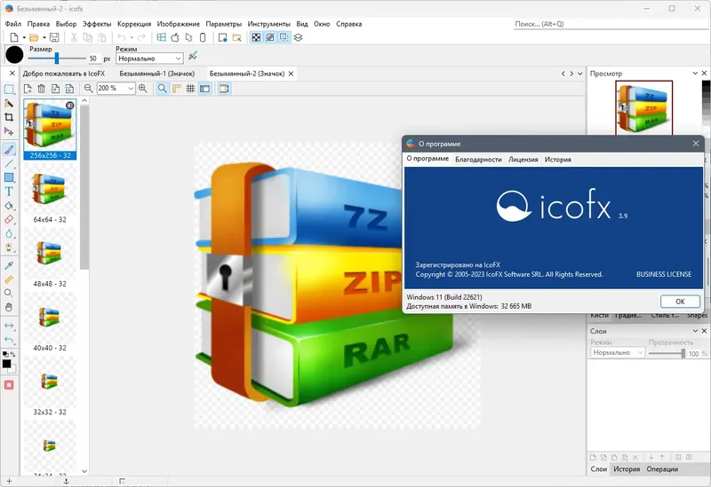Switch to the Лицензия tab in About dialog
This screenshot has height=487, width=711.
coord(523,160)
